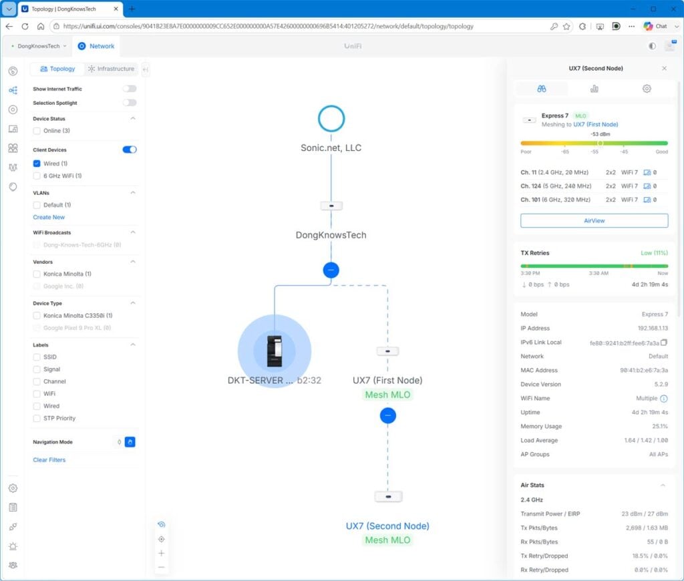Click the Sonic.net internet globe node
684x581 pixels.
[x=331, y=119]
